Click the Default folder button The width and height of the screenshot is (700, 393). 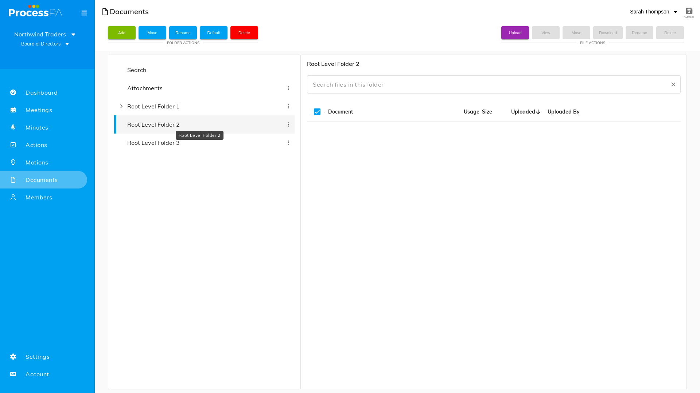[x=214, y=33]
